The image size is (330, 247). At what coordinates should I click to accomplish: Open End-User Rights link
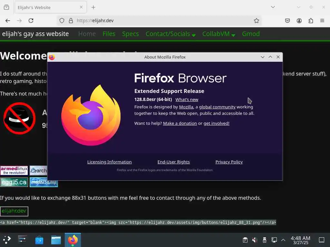[x=174, y=162]
